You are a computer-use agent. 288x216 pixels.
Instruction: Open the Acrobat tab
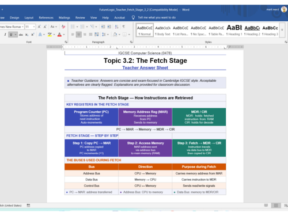(119, 18)
